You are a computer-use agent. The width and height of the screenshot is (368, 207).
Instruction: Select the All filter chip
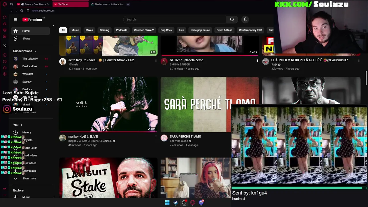tap(63, 30)
